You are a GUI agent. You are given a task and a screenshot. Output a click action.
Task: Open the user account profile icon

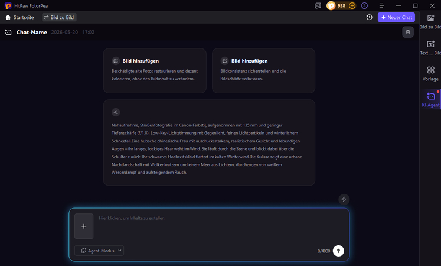pos(364,6)
